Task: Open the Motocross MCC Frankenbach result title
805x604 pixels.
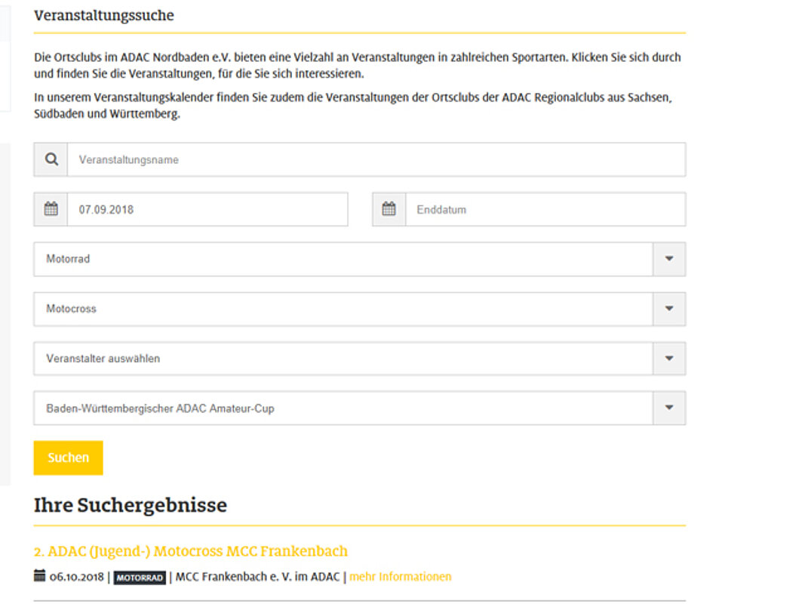Action: [191, 551]
